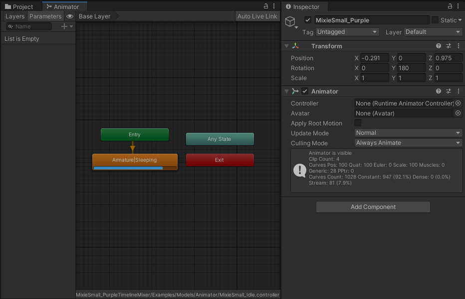Image resolution: width=465 pixels, height=299 pixels.
Task: Open the Controller object picker circle icon
Action: (458, 103)
